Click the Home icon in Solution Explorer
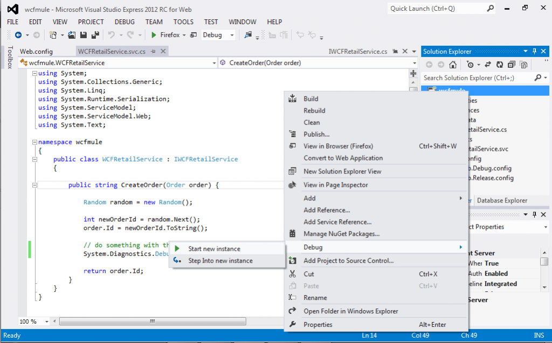Viewport: 552px width, 343px height. coord(452,65)
